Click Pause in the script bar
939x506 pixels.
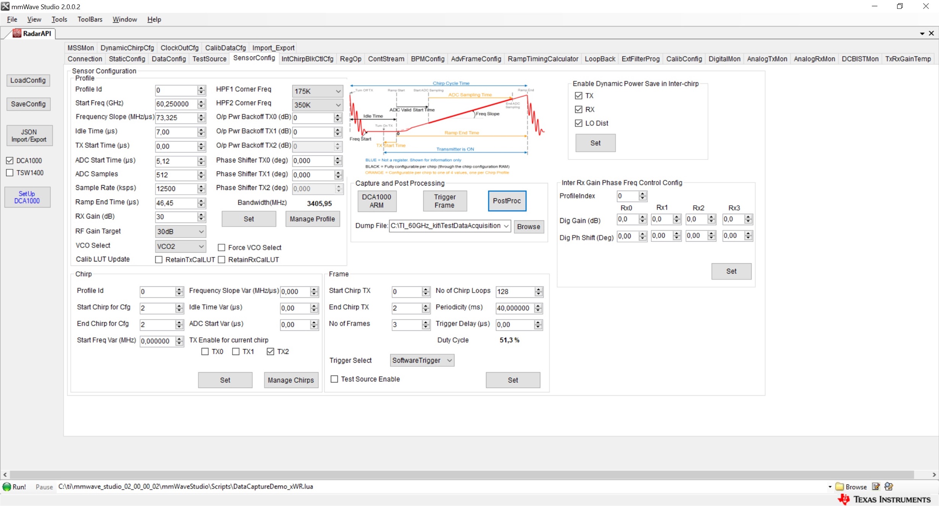(x=44, y=487)
